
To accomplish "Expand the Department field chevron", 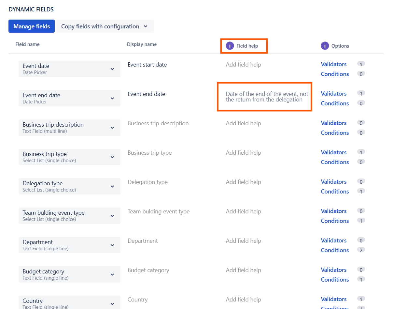I will pos(113,245).
